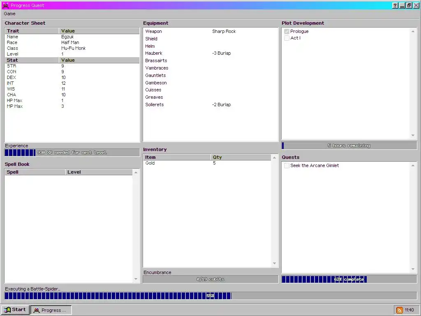Select the Greaves equipment row
The width and height of the screenshot is (421, 316).
point(210,97)
